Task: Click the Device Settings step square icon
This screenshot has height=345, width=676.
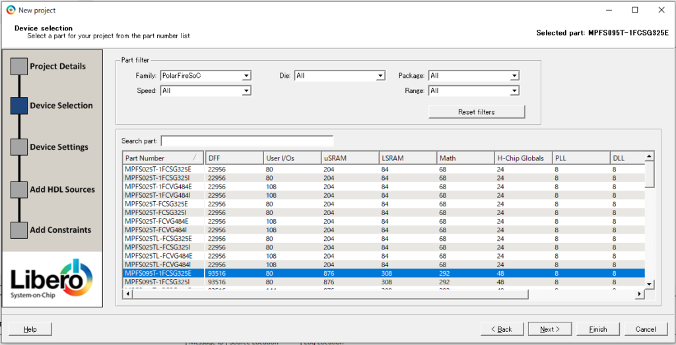Action: pos(19,147)
